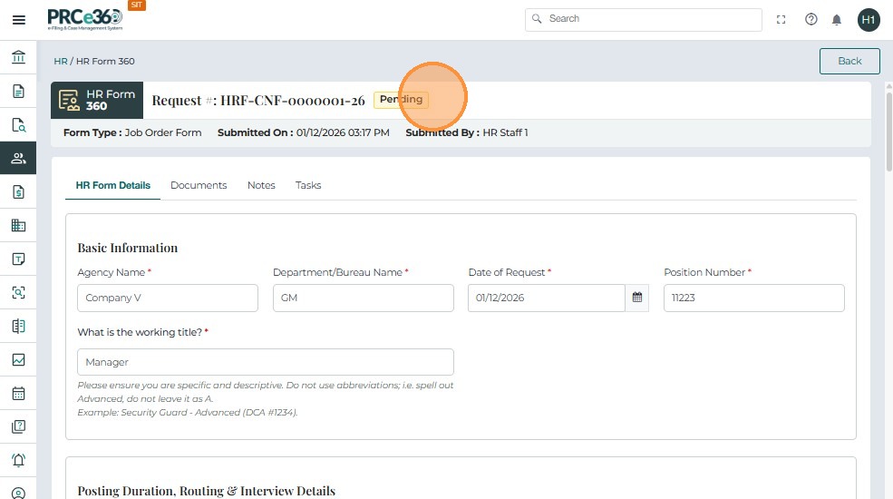The image size is (893, 499).
Task: Switch to the Tasks tab
Action: click(x=308, y=185)
